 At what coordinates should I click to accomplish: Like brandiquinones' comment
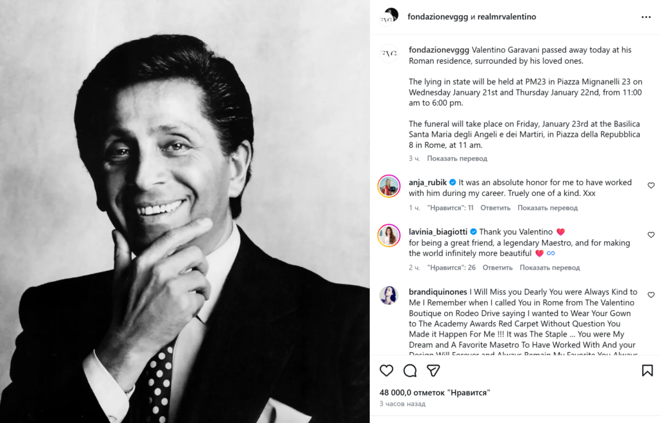(x=651, y=295)
